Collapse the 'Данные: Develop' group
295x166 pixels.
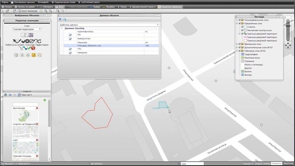click(61, 28)
